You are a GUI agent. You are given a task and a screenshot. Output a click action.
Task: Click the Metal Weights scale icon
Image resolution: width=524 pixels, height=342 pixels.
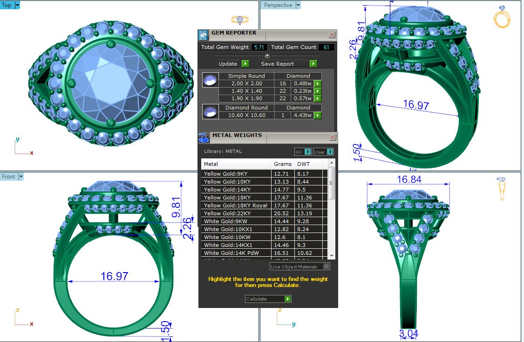point(204,137)
